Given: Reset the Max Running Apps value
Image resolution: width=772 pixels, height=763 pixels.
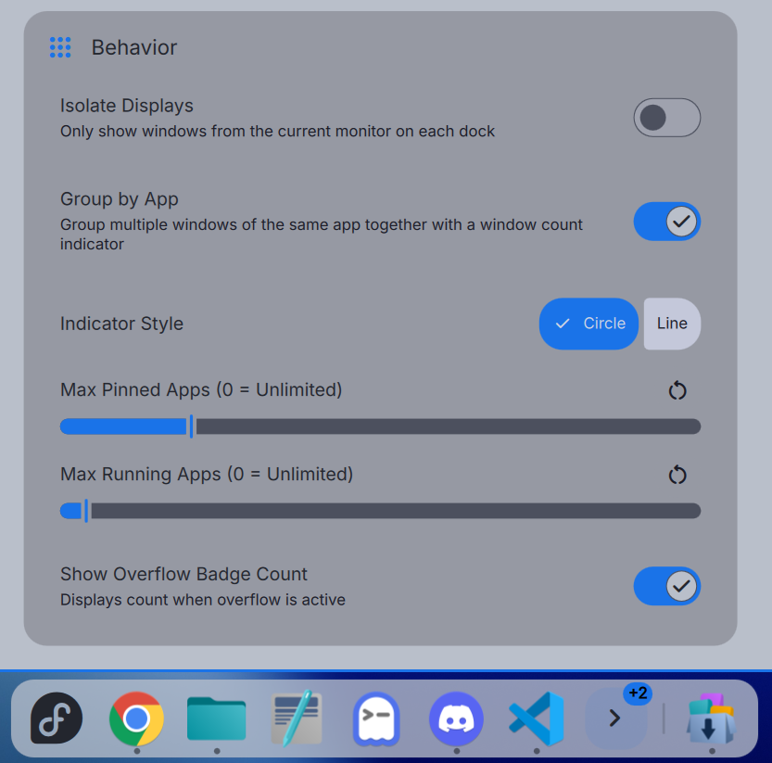Looking at the screenshot, I should 677,475.
